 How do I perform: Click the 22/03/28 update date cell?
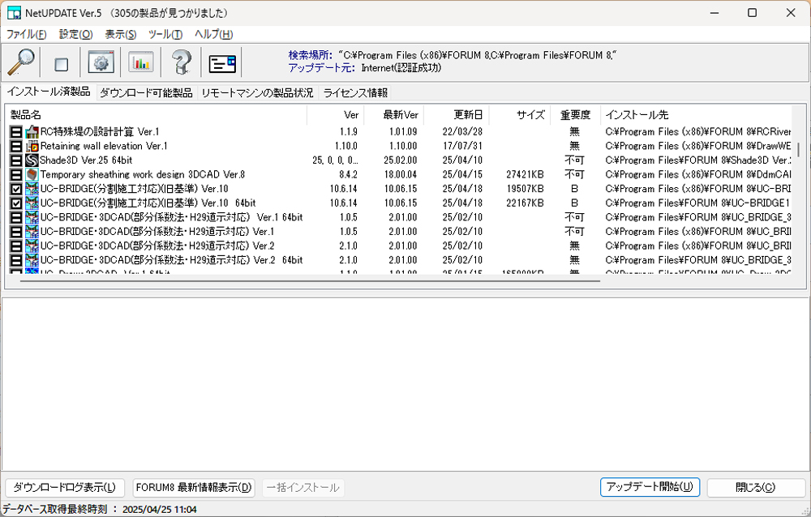click(x=462, y=132)
